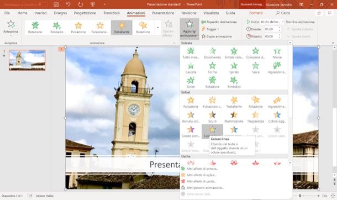Click the Durata value field

271,29
